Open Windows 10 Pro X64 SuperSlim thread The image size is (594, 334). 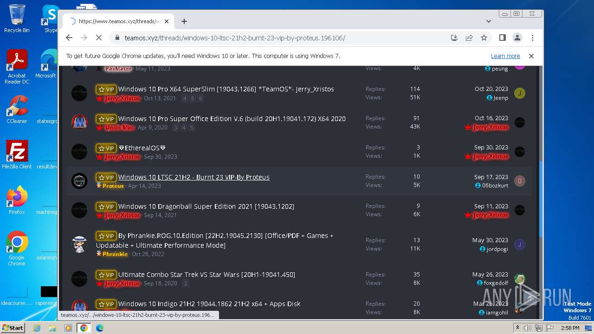coord(226,89)
